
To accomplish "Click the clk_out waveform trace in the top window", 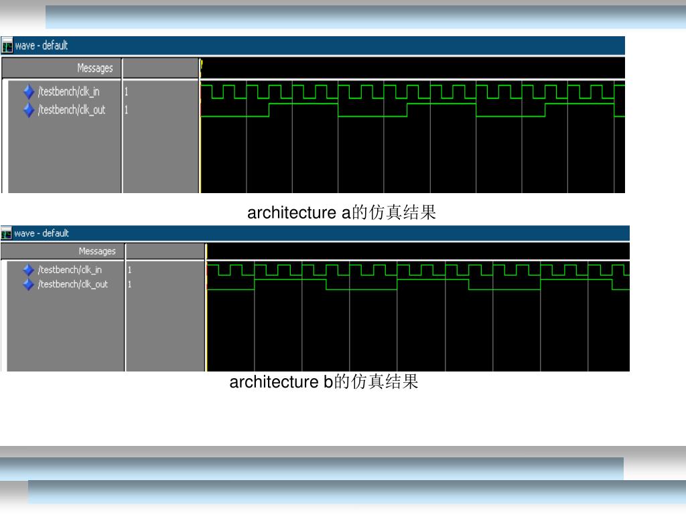I will click(x=413, y=110).
